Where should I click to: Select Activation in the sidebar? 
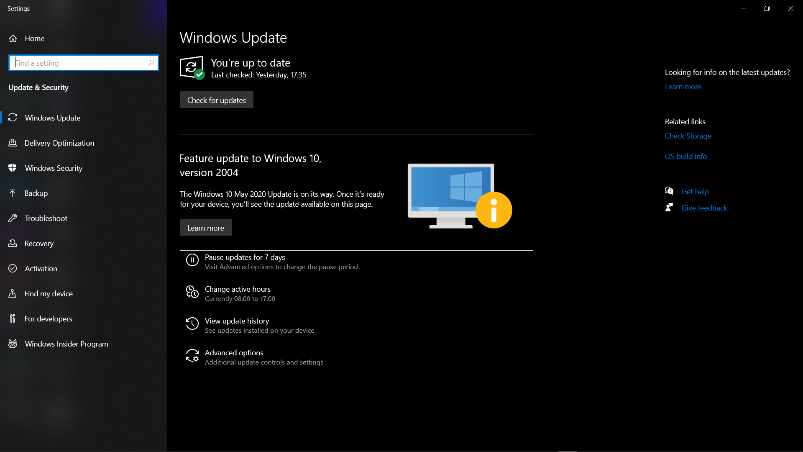(84, 268)
